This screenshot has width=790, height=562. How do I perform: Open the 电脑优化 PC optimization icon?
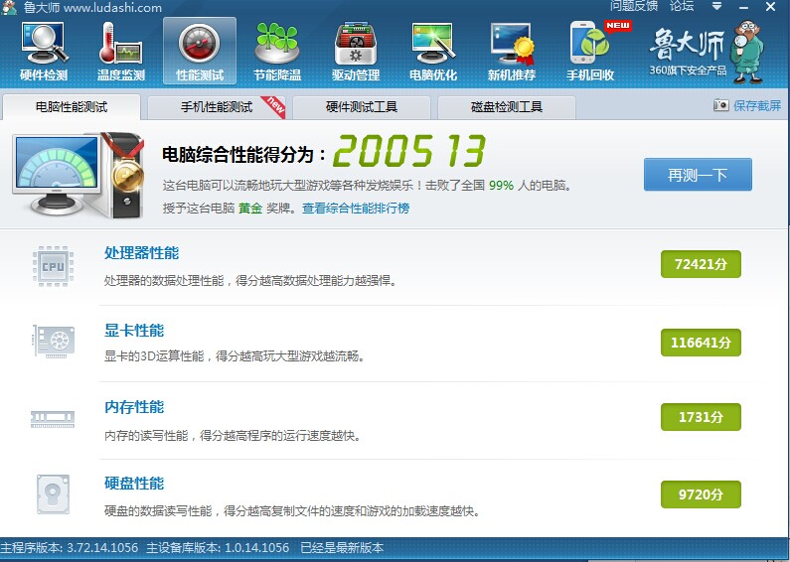pos(433,53)
